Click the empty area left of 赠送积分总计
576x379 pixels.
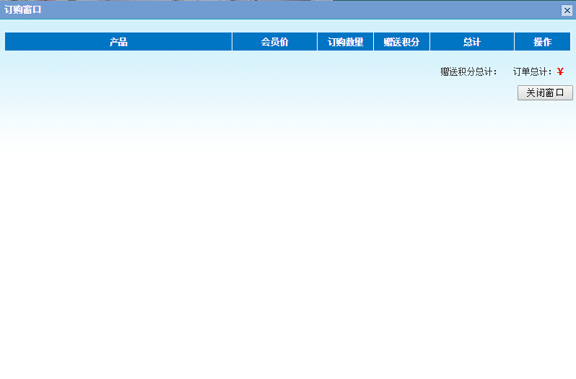[x=217, y=72]
